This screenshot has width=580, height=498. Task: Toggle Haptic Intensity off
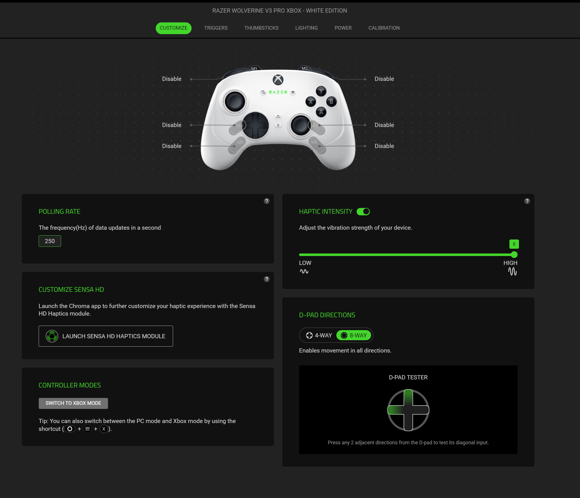pos(363,212)
